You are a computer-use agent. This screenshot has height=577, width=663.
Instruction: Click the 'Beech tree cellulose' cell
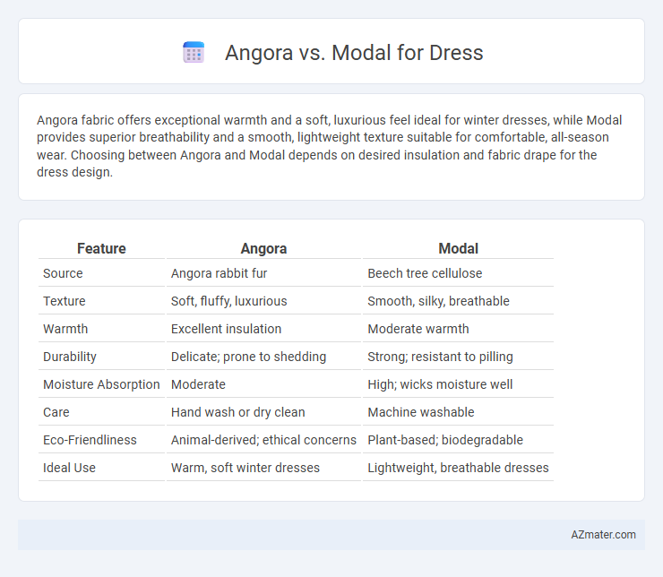pyautogui.click(x=425, y=273)
